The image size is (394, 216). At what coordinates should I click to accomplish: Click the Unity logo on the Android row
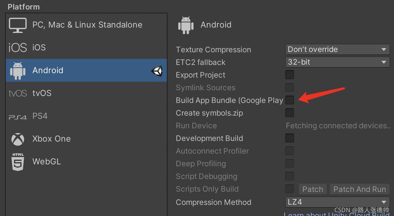coord(157,71)
